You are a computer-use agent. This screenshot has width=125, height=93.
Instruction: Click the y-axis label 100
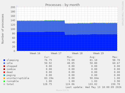pyautogui.click(x=13, y=29)
